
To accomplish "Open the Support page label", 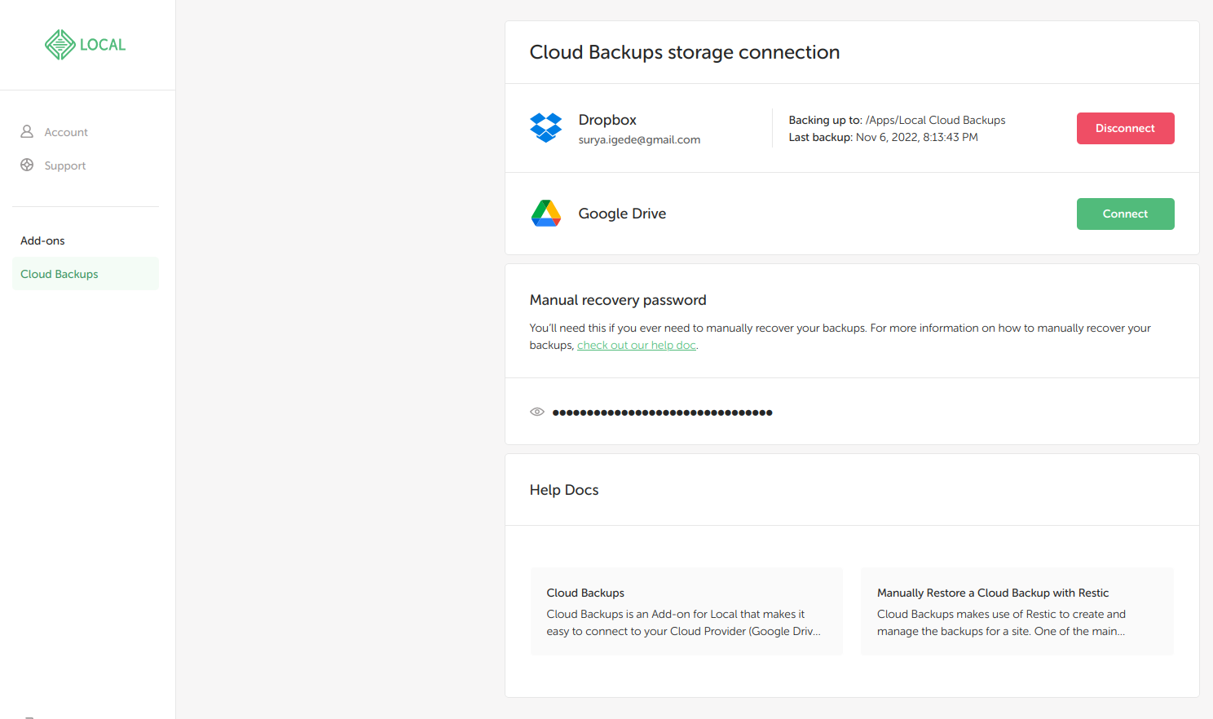I will tap(65, 165).
